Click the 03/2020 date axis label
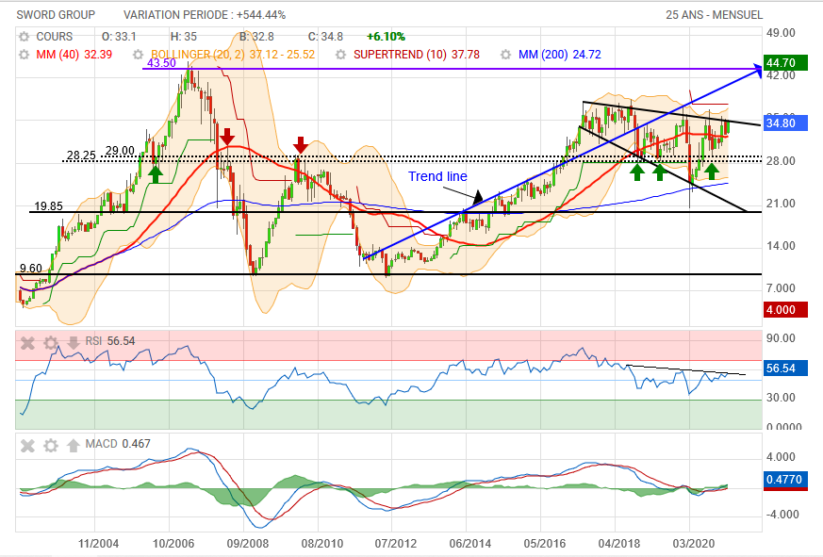Image resolution: width=823 pixels, height=557 pixels. tap(693, 544)
